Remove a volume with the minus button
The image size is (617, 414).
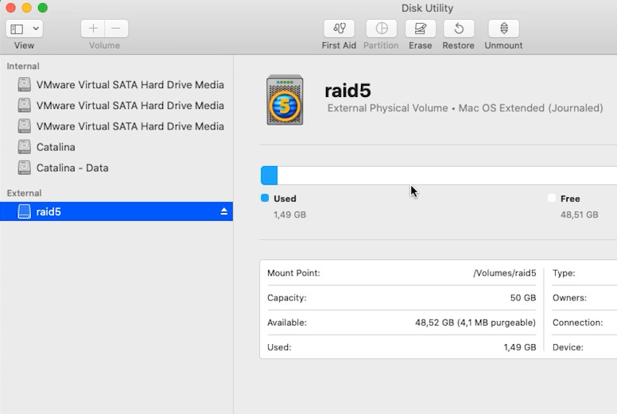[116, 29]
